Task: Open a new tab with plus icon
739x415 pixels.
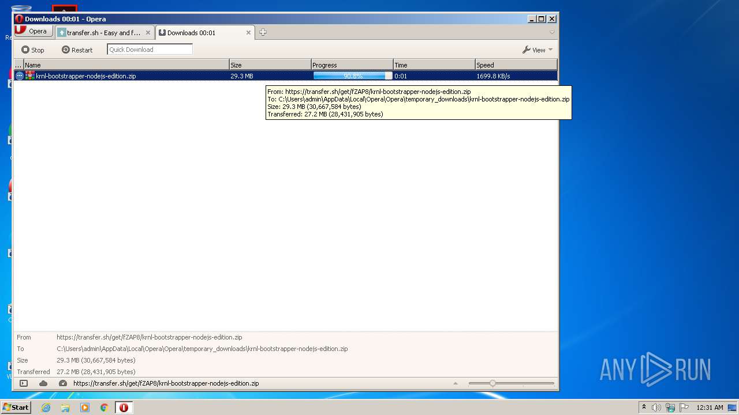Action: click(263, 32)
